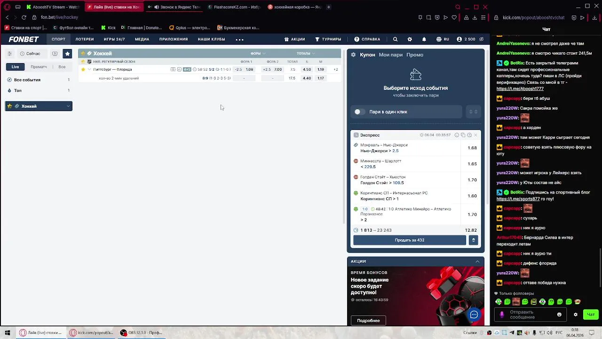Select Фора 2 odds 7.00
The image size is (602, 339).
278,69
